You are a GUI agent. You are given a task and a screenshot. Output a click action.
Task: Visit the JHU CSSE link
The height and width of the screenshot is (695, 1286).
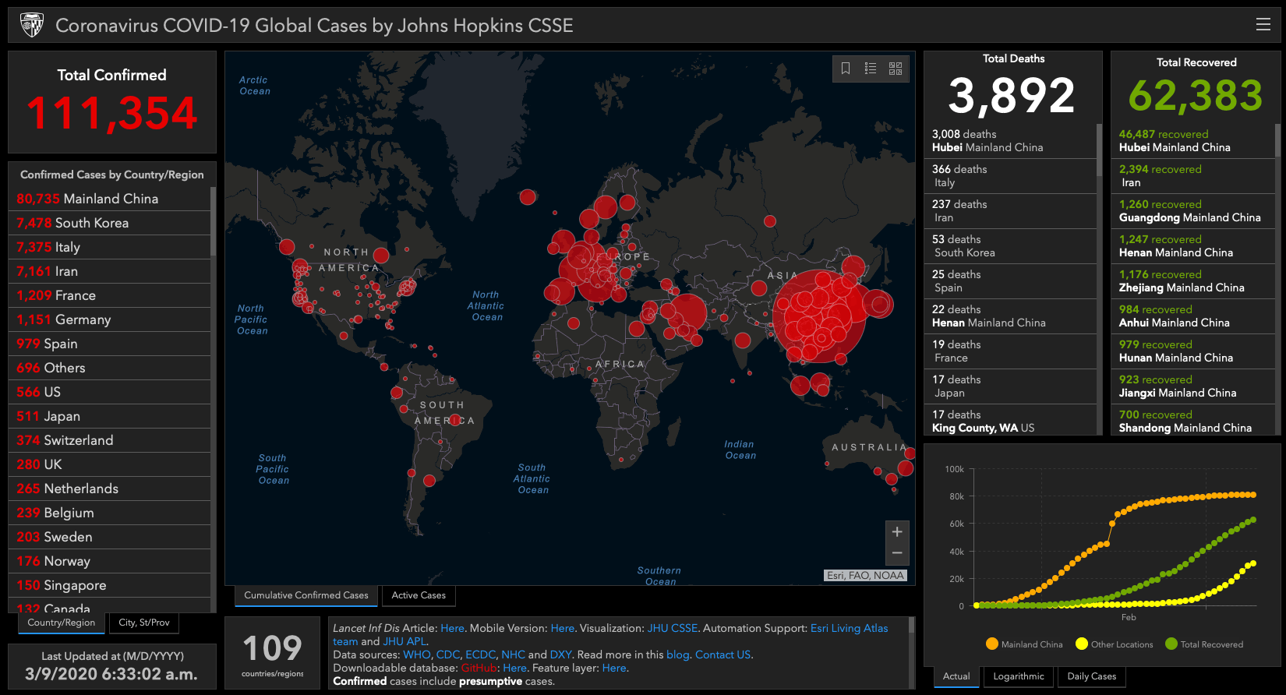673,628
